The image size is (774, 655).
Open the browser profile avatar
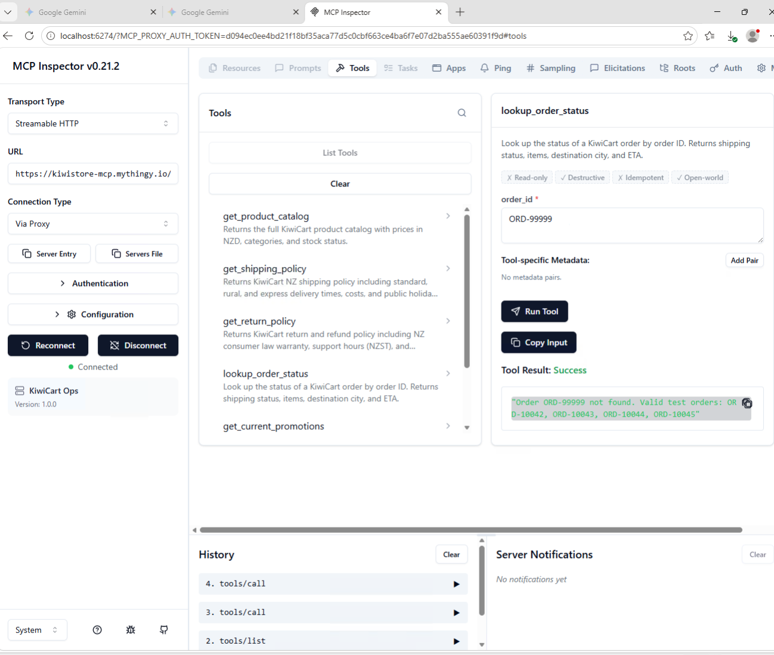753,36
